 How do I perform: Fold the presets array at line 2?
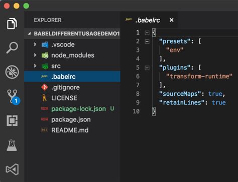[147, 41]
